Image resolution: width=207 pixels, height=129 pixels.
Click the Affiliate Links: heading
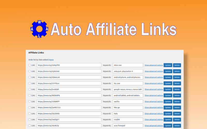coord(36,53)
